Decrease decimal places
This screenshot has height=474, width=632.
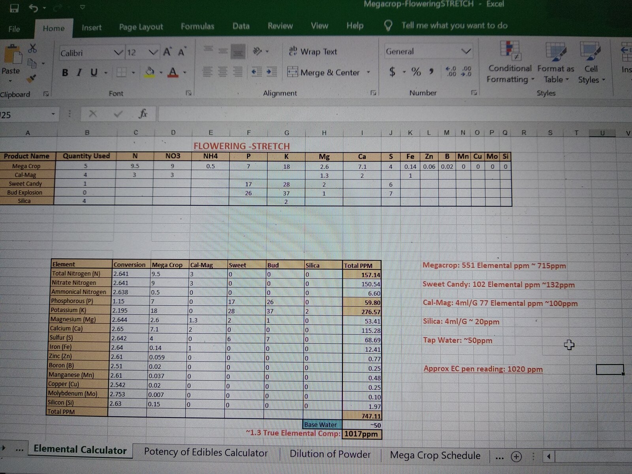[x=466, y=71]
